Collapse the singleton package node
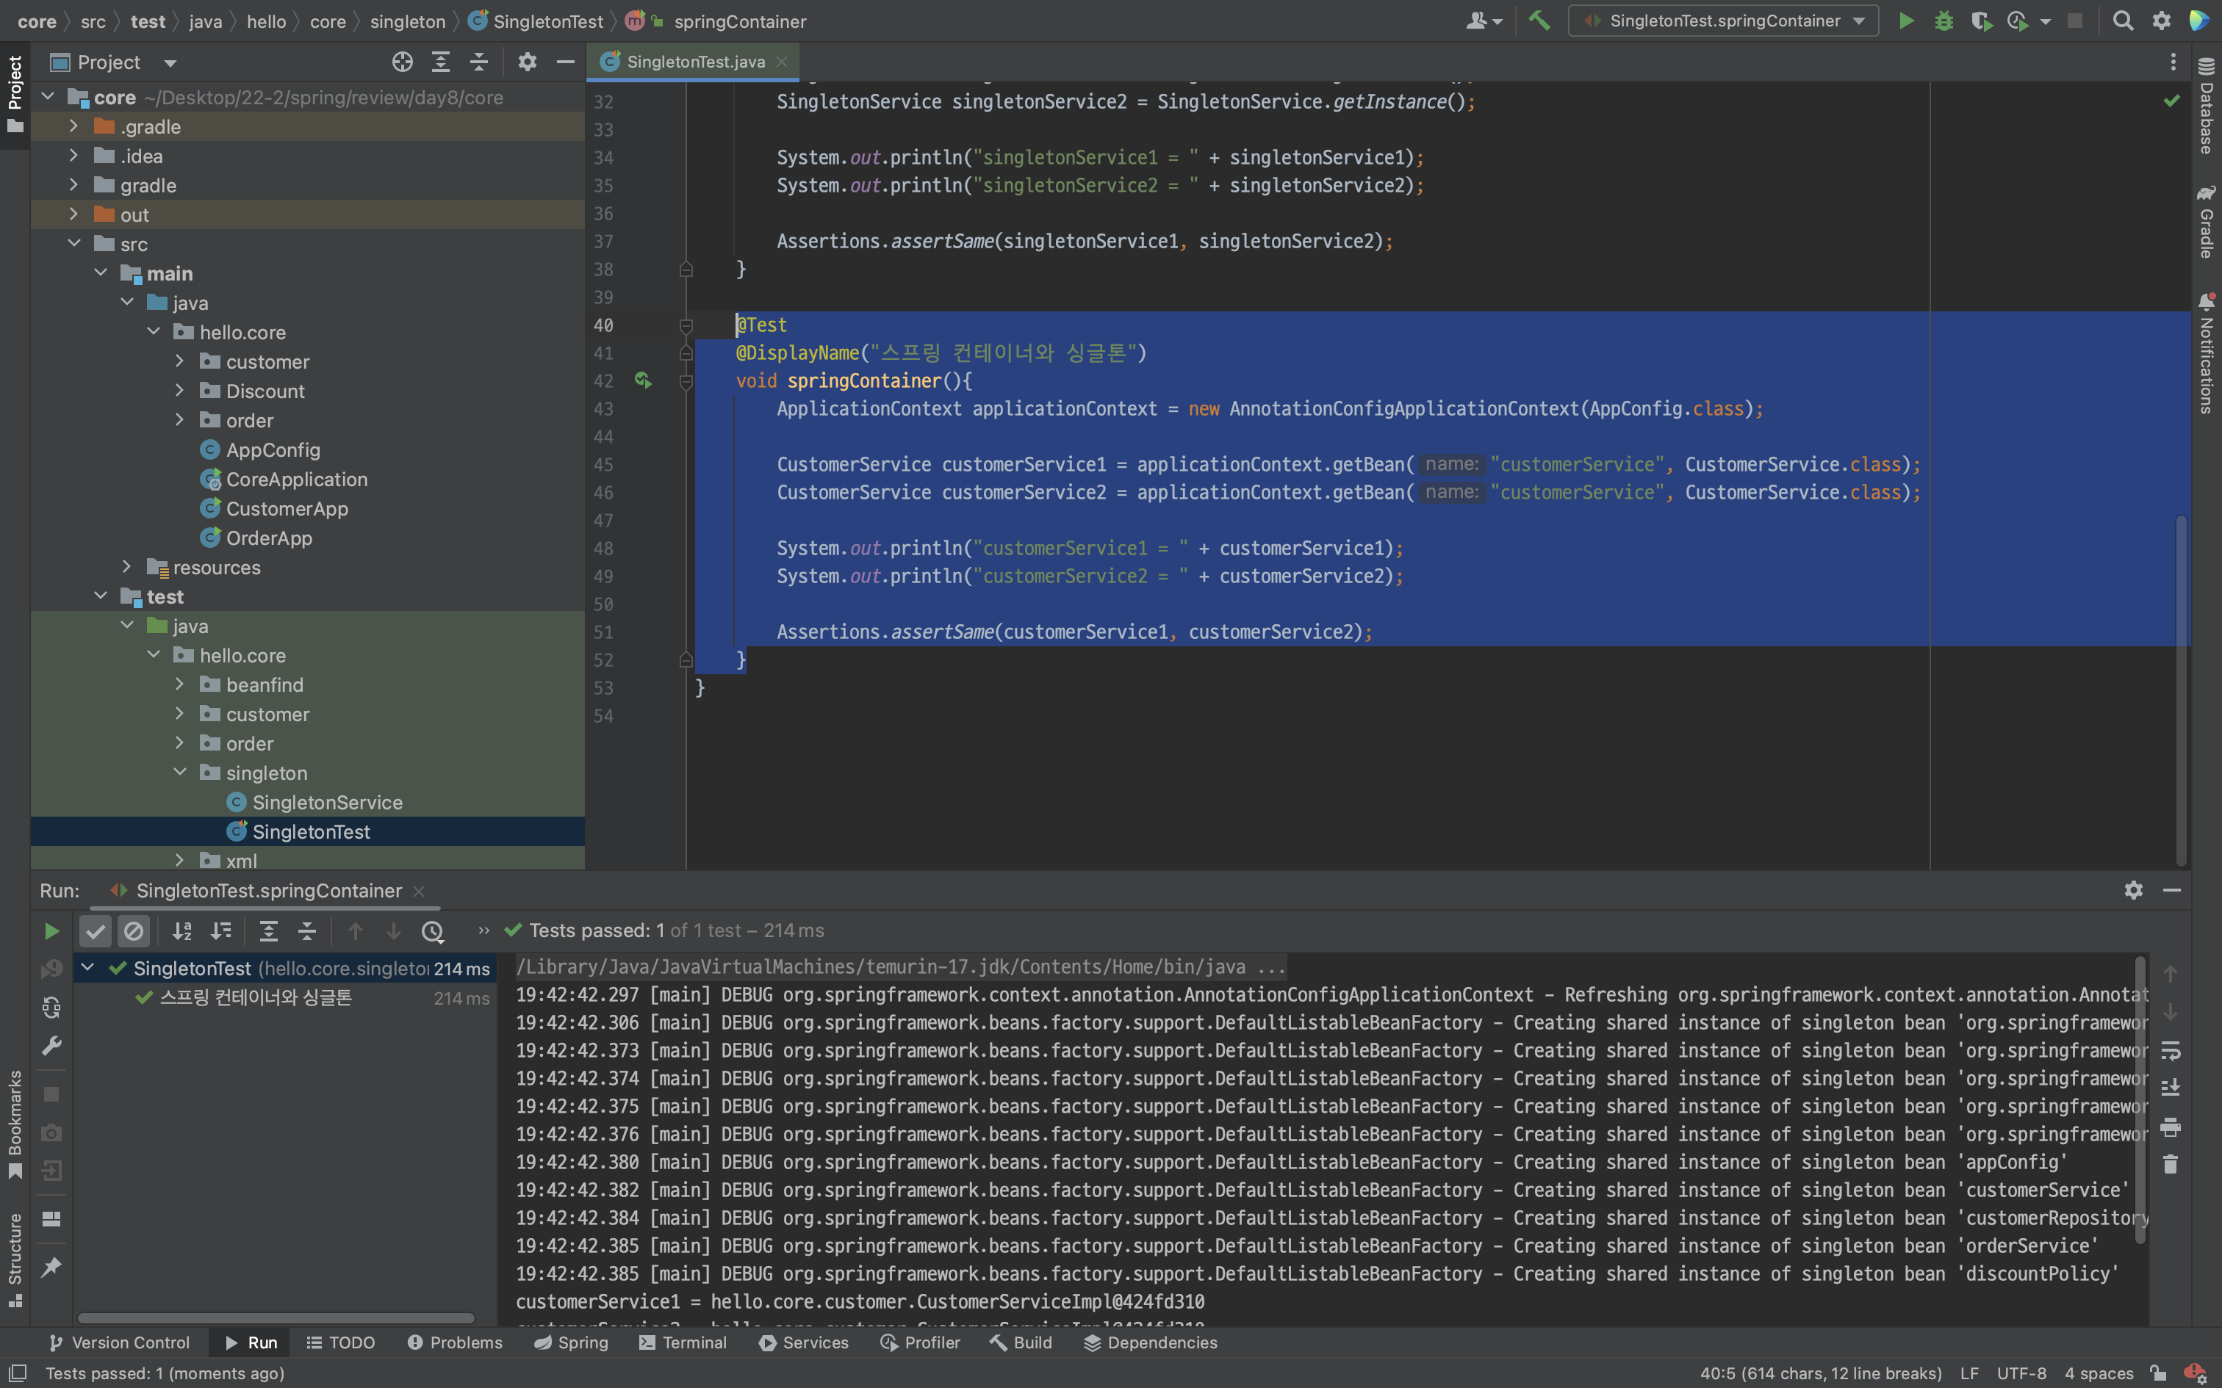This screenshot has height=1388, width=2222. pyautogui.click(x=180, y=772)
